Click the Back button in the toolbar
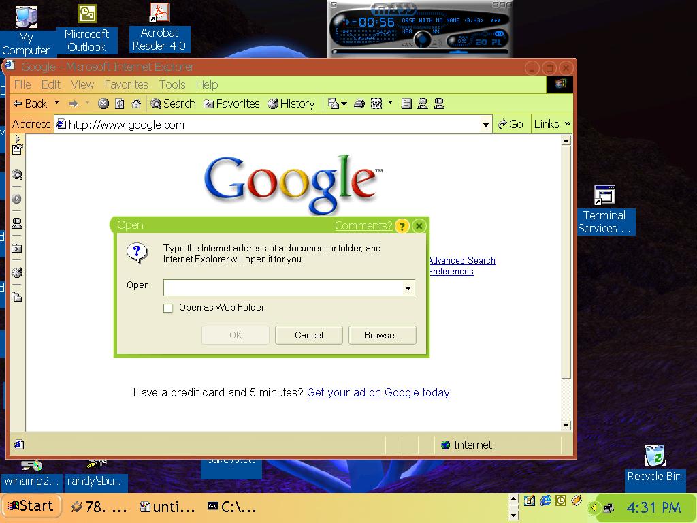Image resolution: width=697 pixels, height=523 pixels. (30, 104)
